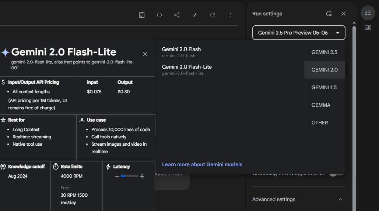This screenshot has width=379, height=211.
Task: Click the Knowledge cutoff head icon
Action: [3, 167]
